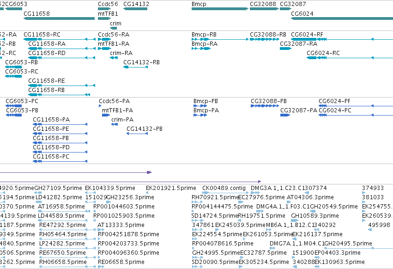
Task: Select transcript Bmcp-RA
Action: point(201,49)
